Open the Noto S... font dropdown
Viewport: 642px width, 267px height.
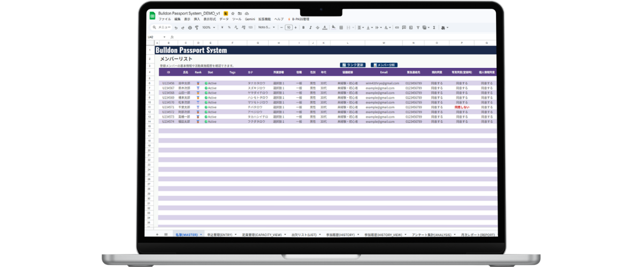266,27
